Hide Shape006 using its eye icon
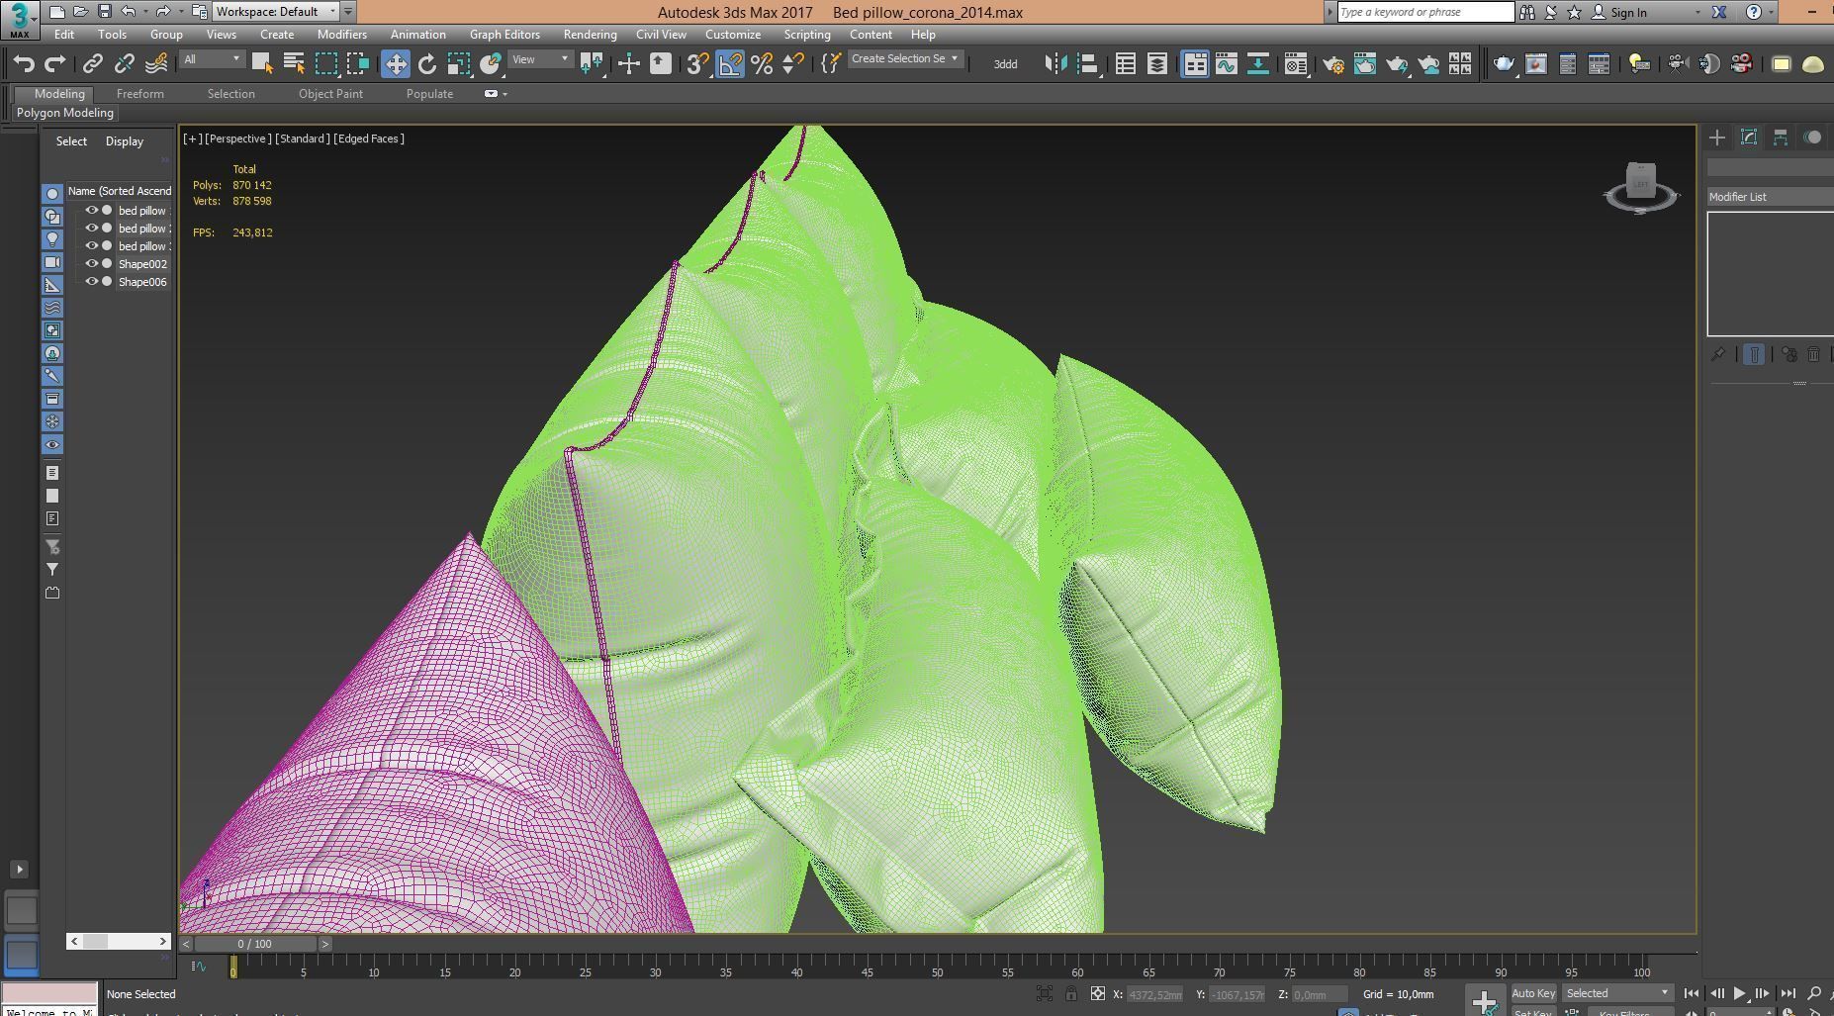This screenshot has height=1016, width=1834. click(92, 282)
